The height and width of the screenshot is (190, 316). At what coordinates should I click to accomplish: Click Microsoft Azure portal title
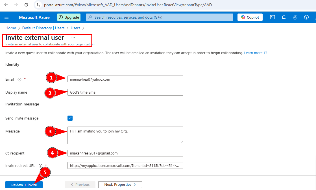click(34, 17)
